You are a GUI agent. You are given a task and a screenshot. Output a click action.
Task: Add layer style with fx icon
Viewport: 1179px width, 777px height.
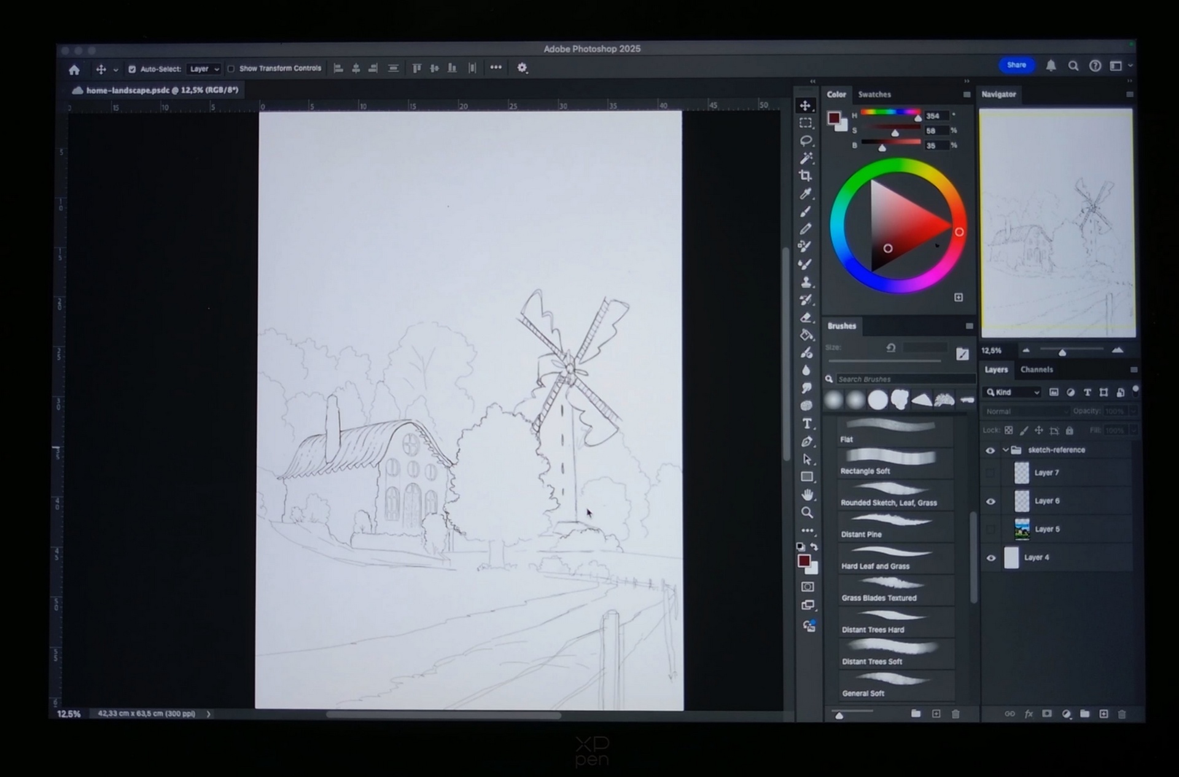tap(1029, 714)
